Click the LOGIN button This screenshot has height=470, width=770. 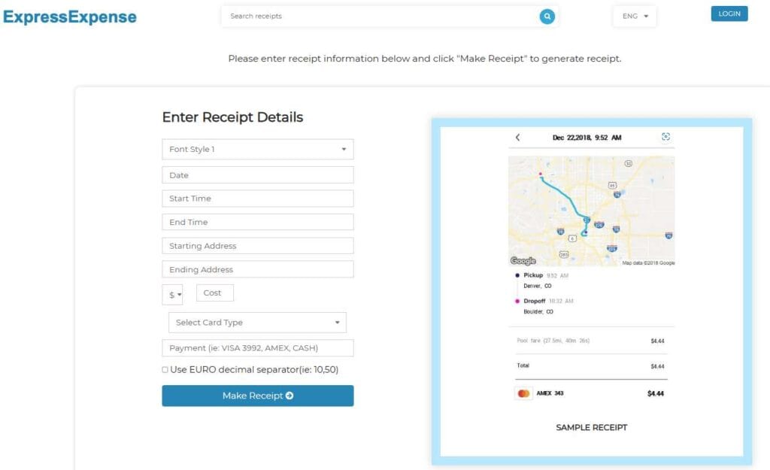pos(729,13)
